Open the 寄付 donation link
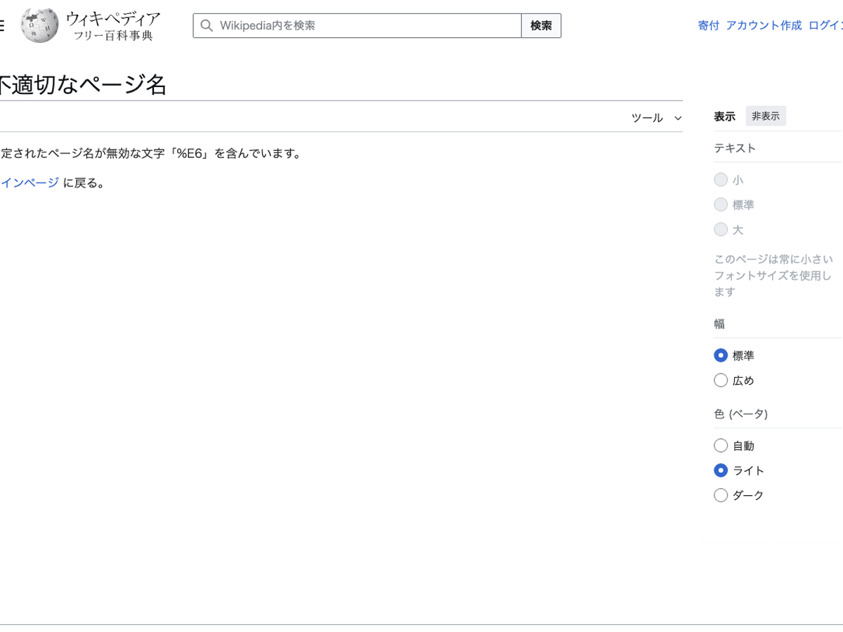Screen dimensions: 843x632 (x=708, y=25)
